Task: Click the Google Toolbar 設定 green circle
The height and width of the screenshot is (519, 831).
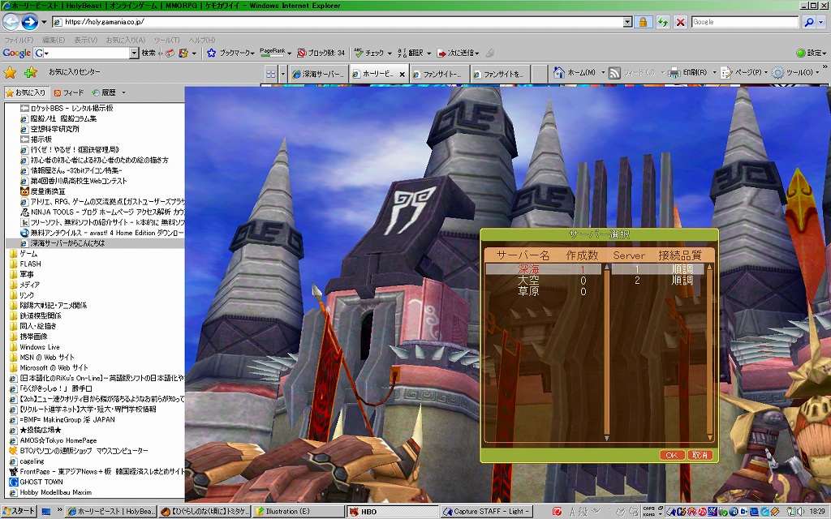Action: click(801, 53)
